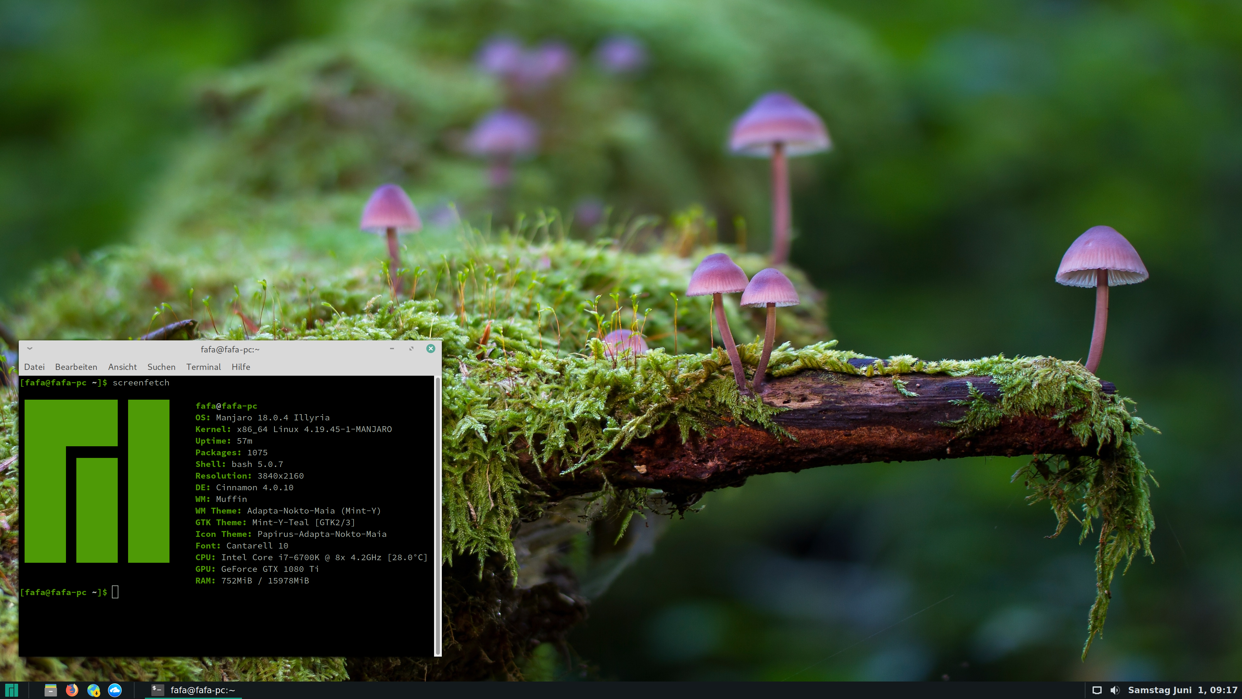The height and width of the screenshot is (699, 1242).
Task: Open the window options chevron on the titlebar
Action: pyautogui.click(x=29, y=348)
